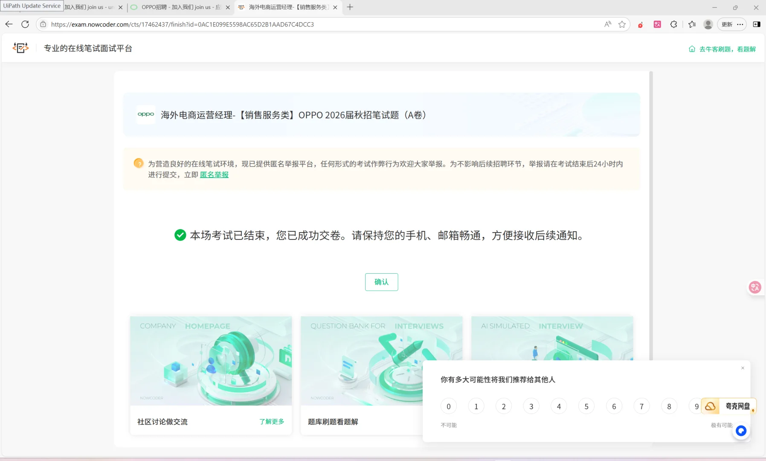The height and width of the screenshot is (461, 766).
Task: Open the read aloud icon in address bar
Action: pos(608,24)
